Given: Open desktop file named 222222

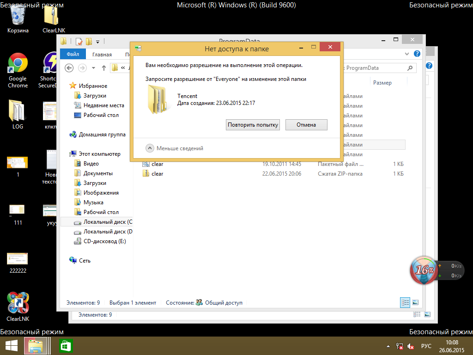Looking at the screenshot, I should click(x=18, y=263).
